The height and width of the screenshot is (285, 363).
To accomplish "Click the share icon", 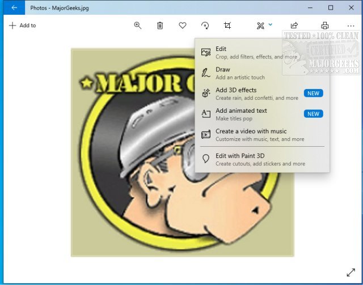I will click(294, 25).
